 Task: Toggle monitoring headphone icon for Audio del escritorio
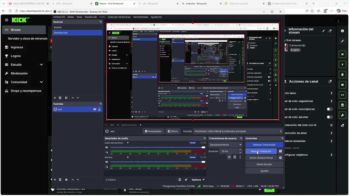coord(107,152)
